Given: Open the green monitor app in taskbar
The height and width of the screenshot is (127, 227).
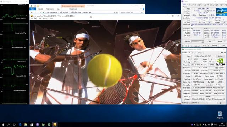Looking at the screenshot, I should coord(43,125).
